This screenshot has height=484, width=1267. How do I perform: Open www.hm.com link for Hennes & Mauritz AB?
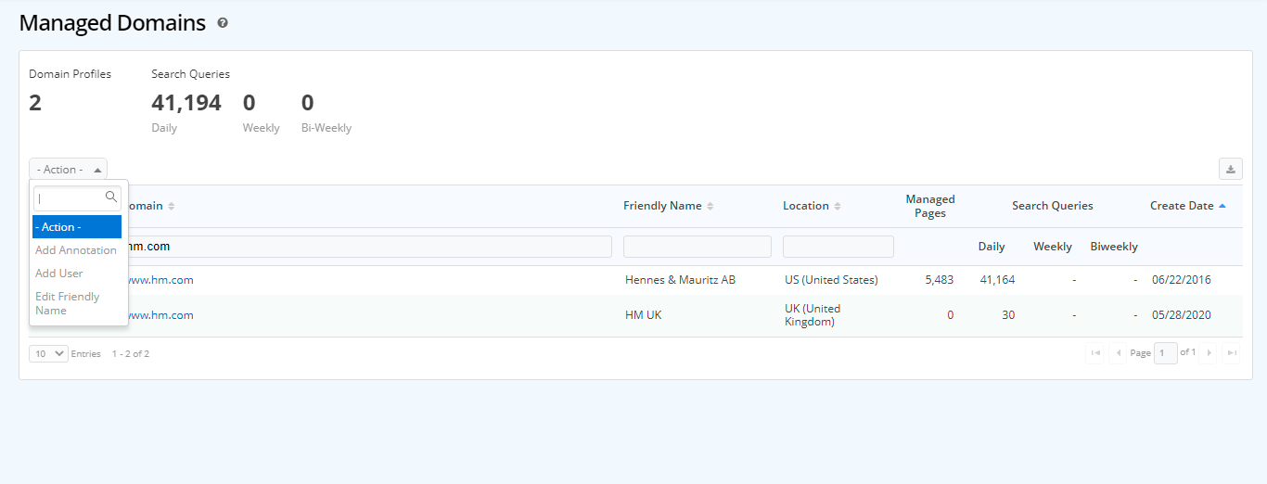click(x=160, y=280)
